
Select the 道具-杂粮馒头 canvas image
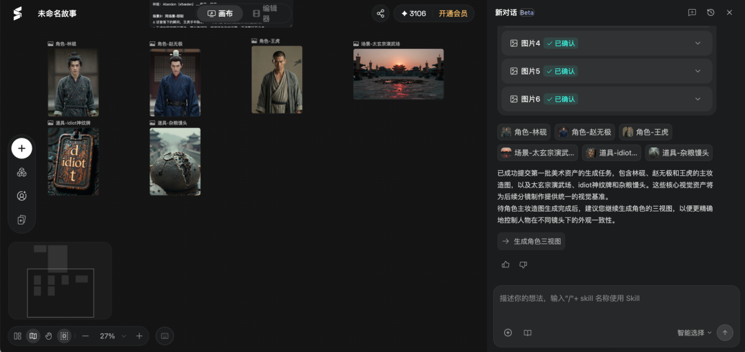click(x=175, y=161)
